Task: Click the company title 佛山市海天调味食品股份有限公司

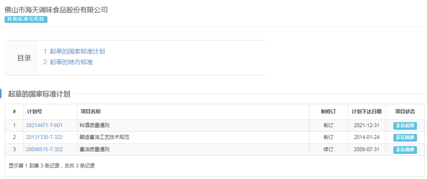Action: [56, 10]
